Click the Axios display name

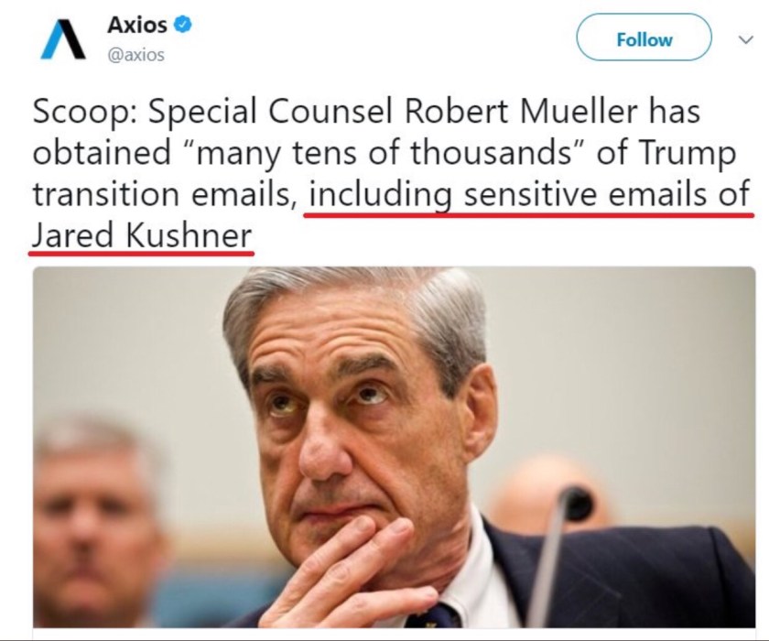(x=137, y=26)
